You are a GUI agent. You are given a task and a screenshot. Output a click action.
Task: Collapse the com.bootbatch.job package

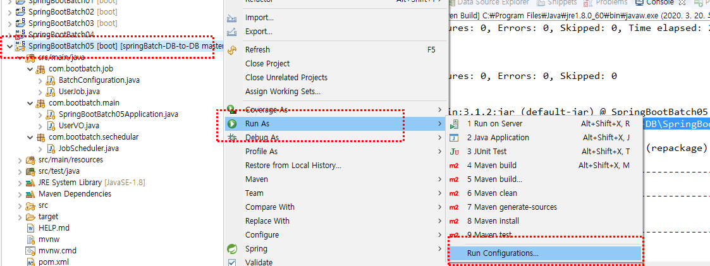tap(30, 70)
